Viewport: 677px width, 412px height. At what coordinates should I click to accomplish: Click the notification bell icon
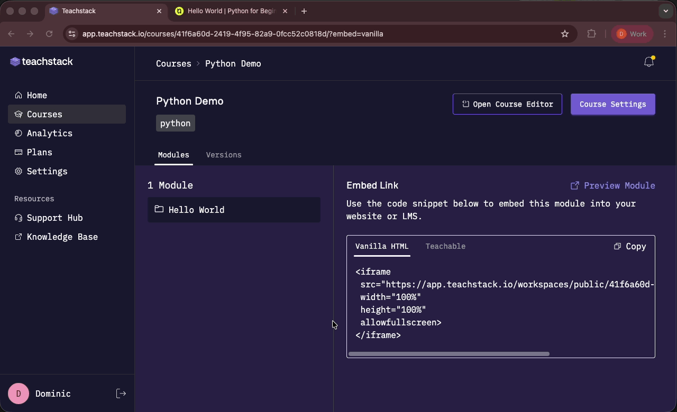(649, 62)
